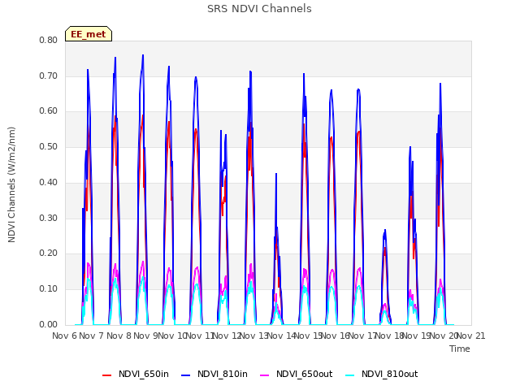This screenshot has width=520, height=390.
Task: Click the Nov 13 x-axis date label
Action: tap(254, 336)
